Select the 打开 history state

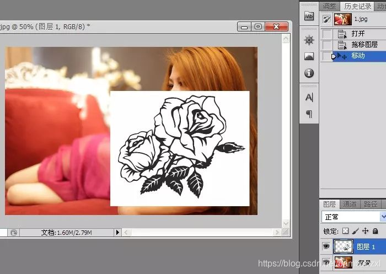coord(359,34)
